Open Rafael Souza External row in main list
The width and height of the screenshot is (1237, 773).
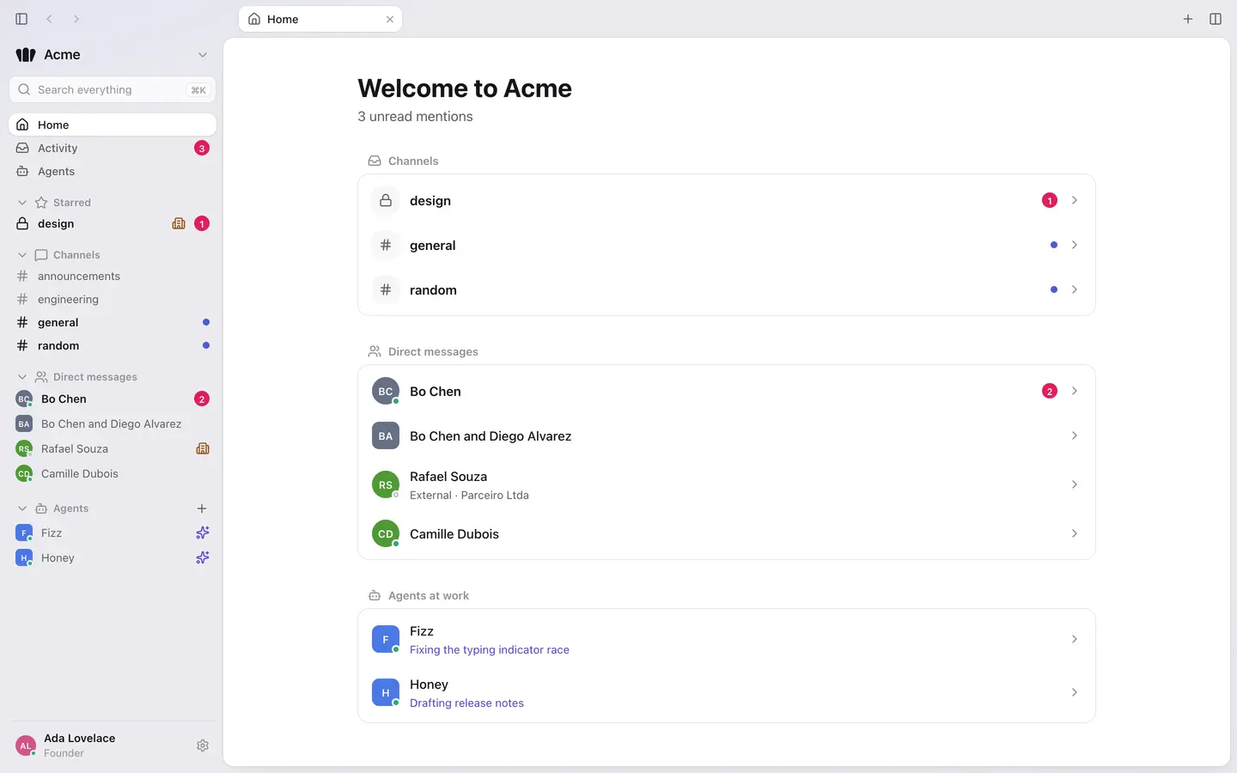tap(727, 484)
